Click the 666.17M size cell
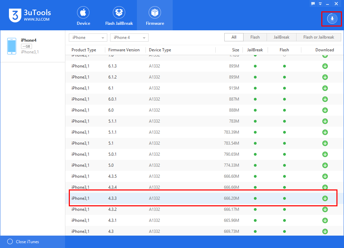This screenshot has height=248, width=344. [232, 209]
